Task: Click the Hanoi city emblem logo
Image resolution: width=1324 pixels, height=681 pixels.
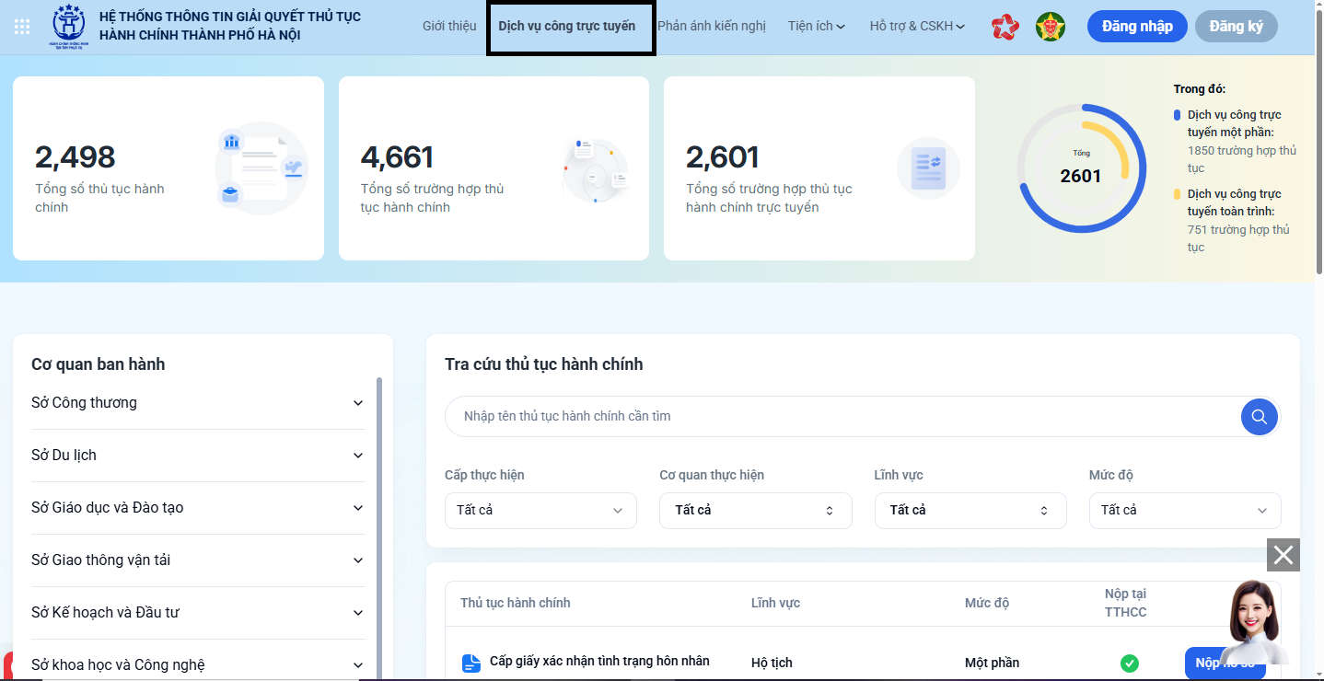Action: tap(70, 27)
